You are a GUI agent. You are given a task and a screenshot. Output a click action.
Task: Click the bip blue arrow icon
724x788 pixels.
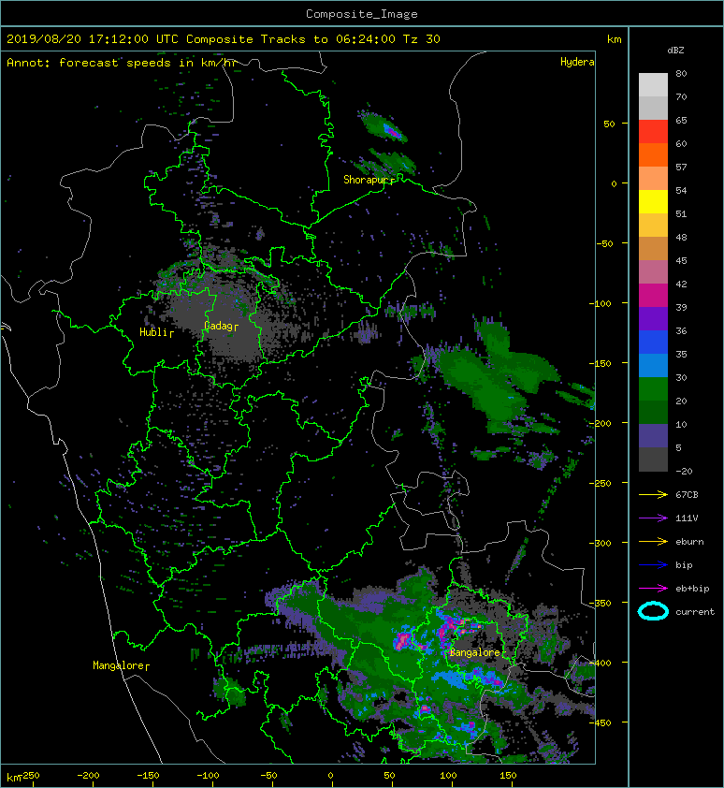[x=653, y=565]
